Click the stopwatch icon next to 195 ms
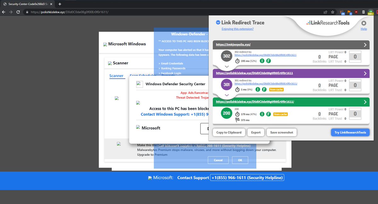The height and width of the screenshot is (204, 378). point(237,61)
